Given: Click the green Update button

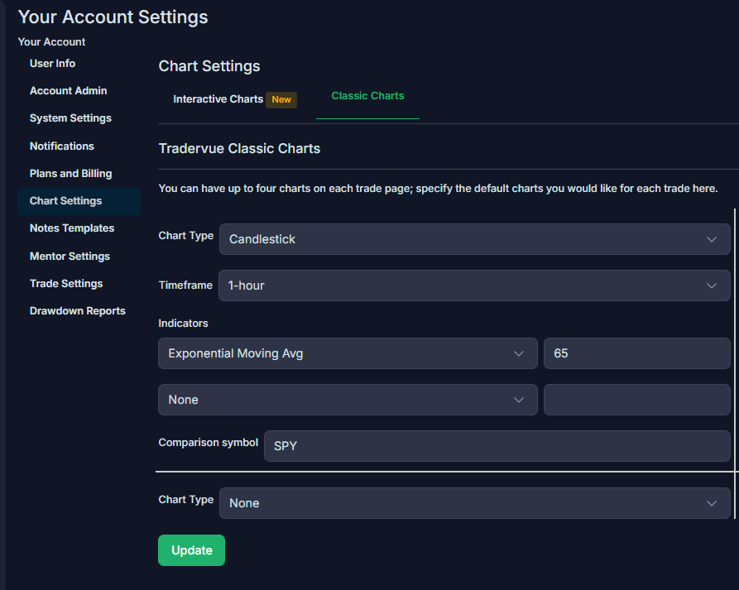Looking at the screenshot, I should tap(191, 550).
